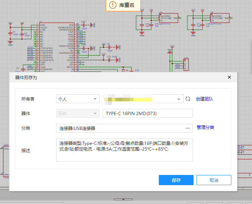Click the 库重名 notification message text
Image resolution: width=252 pixels, height=204 pixels.
(x=127, y=5)
